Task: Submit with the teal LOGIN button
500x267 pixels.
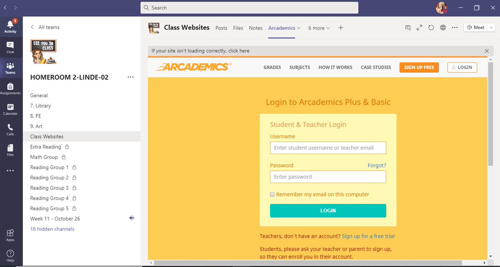Action: (328, 211)
